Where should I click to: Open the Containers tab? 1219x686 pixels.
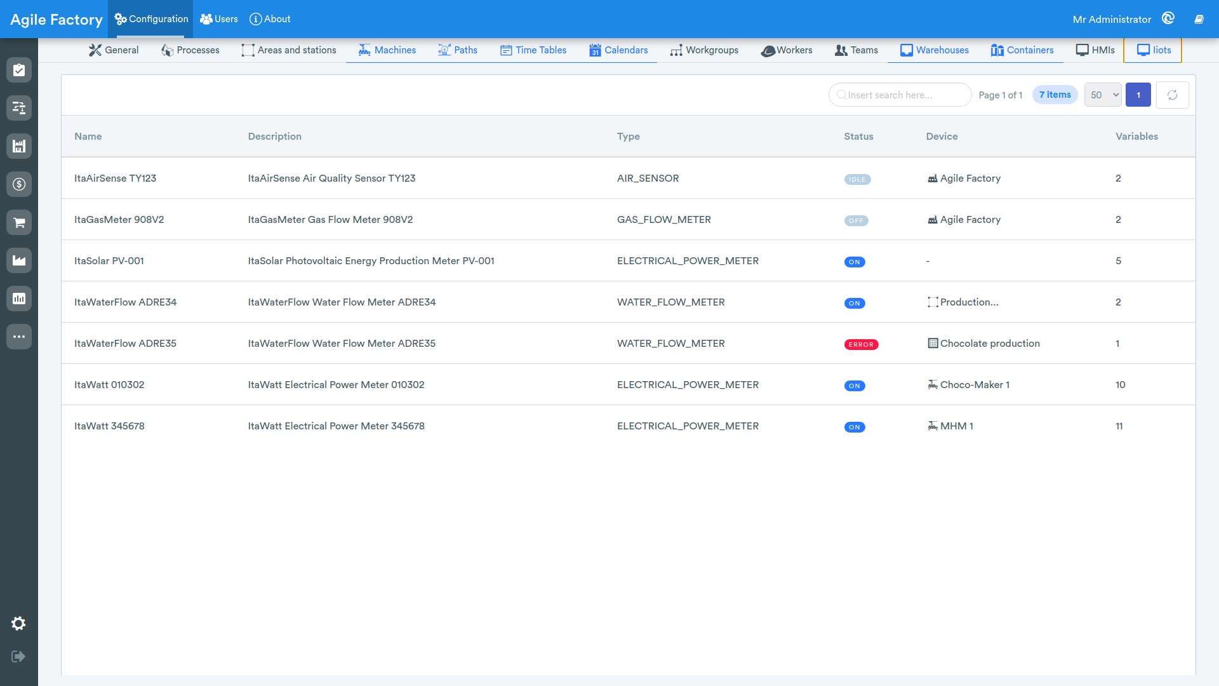pyautogui.click(x=1022, y=50)
